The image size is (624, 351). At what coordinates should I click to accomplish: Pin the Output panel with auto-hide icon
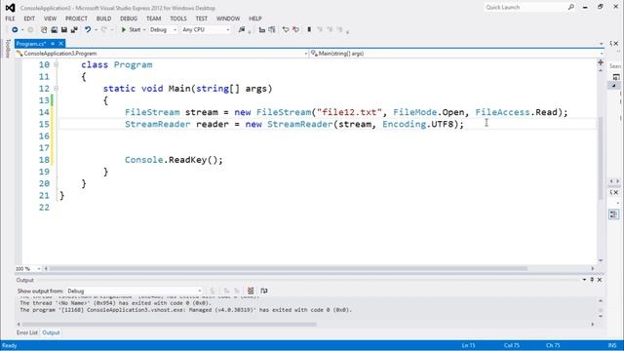click(592, 280)
